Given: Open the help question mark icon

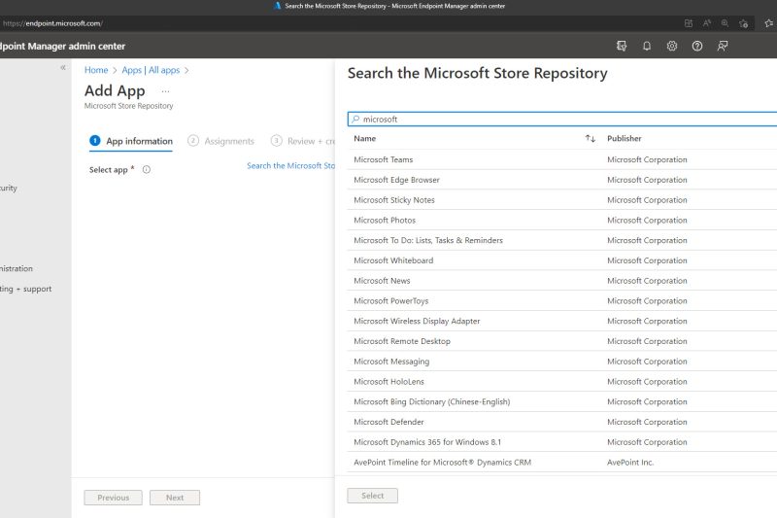Looking at the screenshot, I should pyautogui.click(x=697, y=46).
